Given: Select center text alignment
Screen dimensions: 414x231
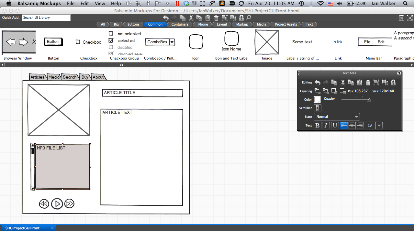Looking at the screenshot, I should click(352, 126).
